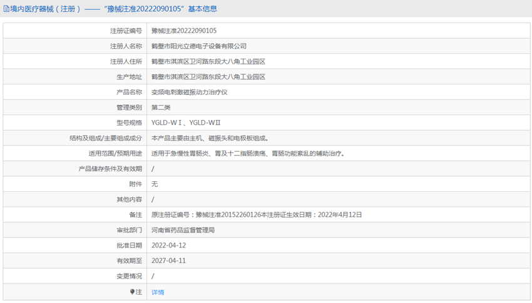Click the product name 变频电刺激磁振动力治疗仪
The width and height of the screenshot is (532, 303).
[189, 92]
